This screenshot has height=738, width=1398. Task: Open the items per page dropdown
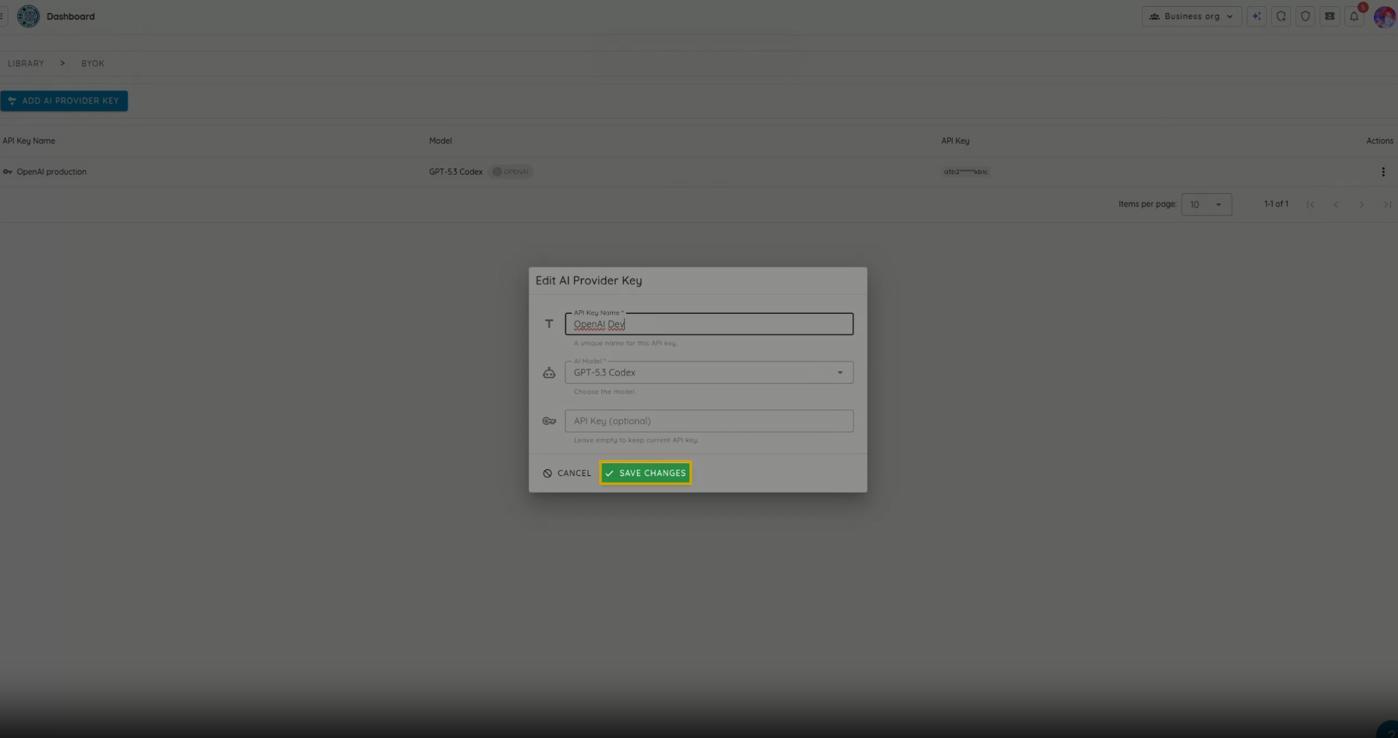(1206, 204)
